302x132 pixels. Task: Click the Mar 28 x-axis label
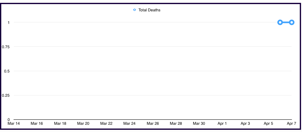tap(176, 123)
